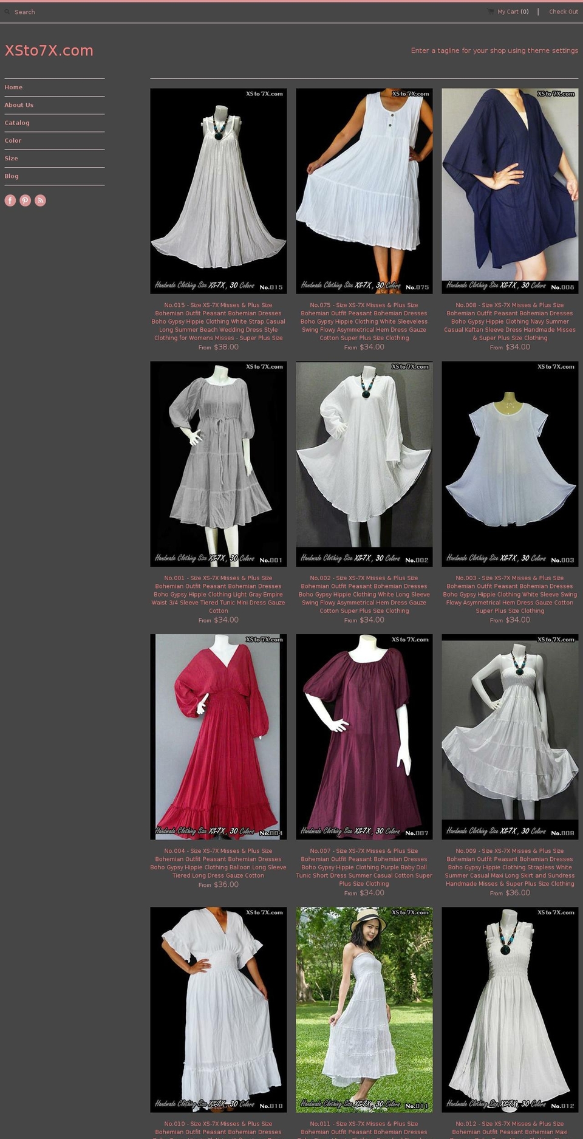View the No.009 strapless white sundress photo

pos(510,737)
